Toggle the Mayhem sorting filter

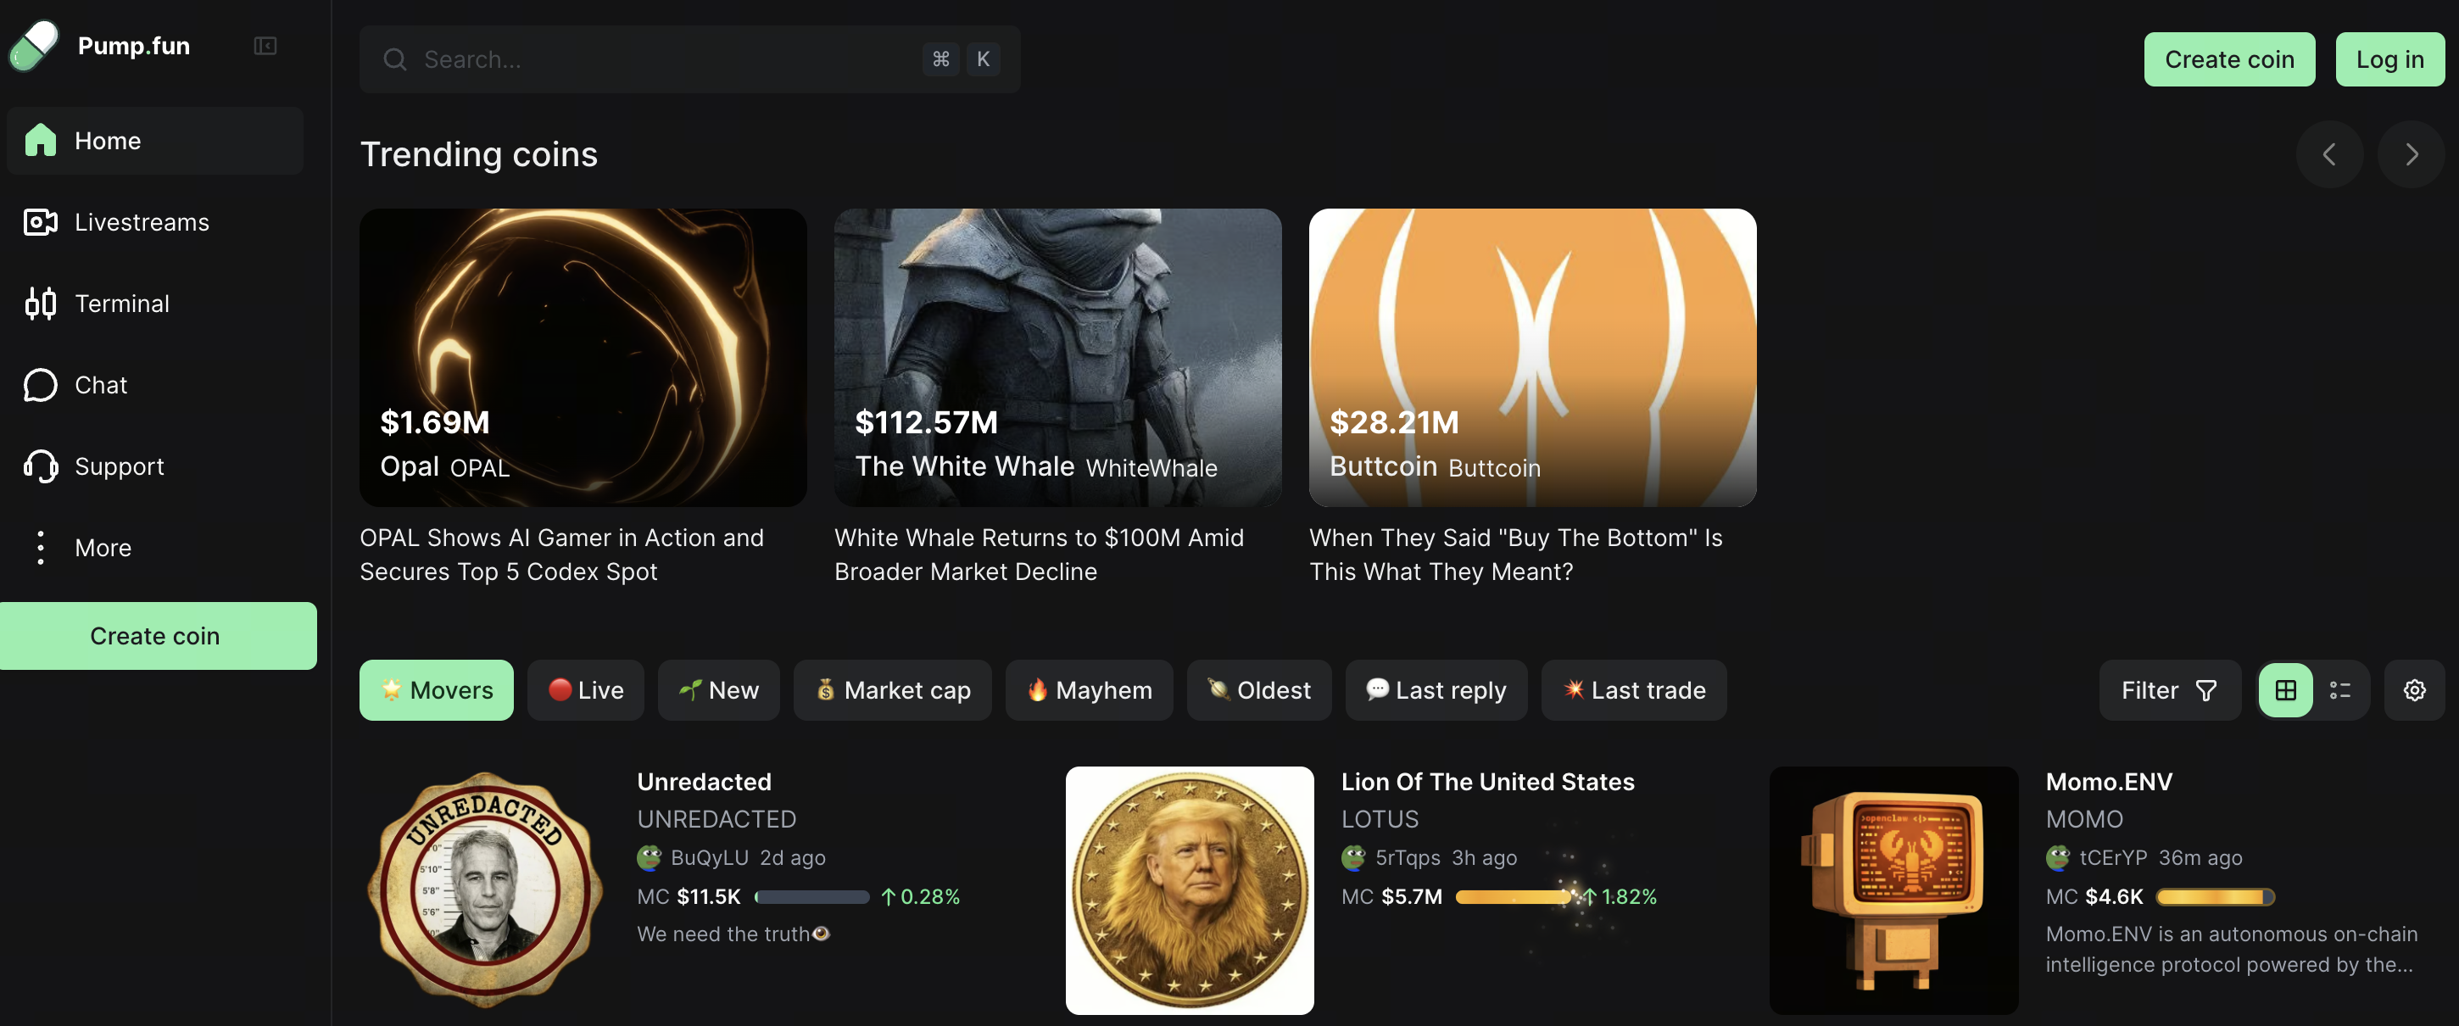(1088, 689)
